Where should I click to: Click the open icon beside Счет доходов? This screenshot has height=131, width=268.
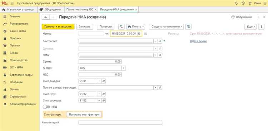(103, 81)
